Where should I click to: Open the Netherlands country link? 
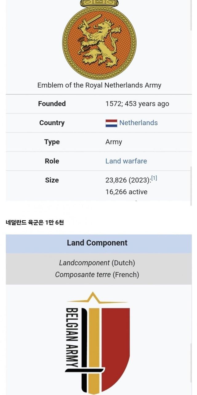[x=139, y=123]
